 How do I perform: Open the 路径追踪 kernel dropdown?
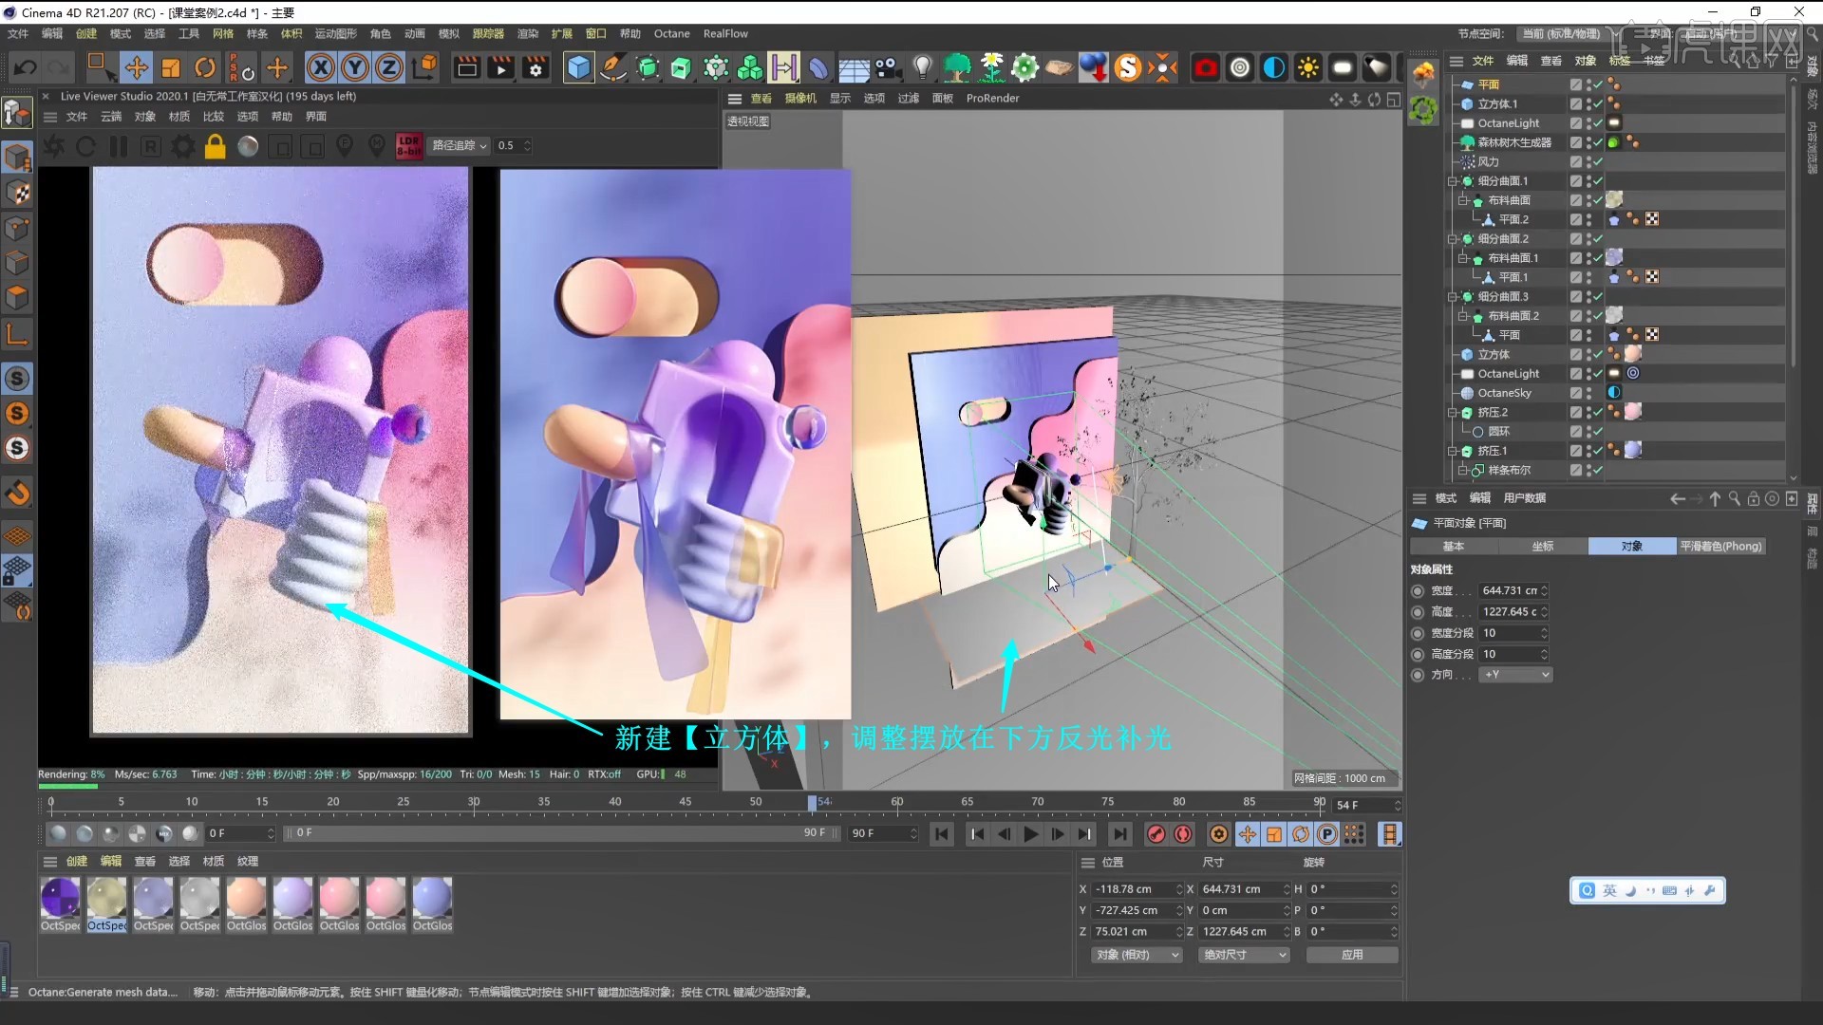pyautogui.click(x=460, y=146)
